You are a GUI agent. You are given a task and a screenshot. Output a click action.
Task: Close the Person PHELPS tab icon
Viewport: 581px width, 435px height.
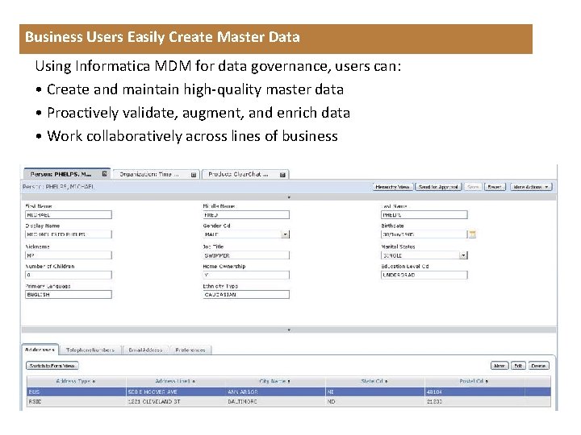(x=104, y=173)
